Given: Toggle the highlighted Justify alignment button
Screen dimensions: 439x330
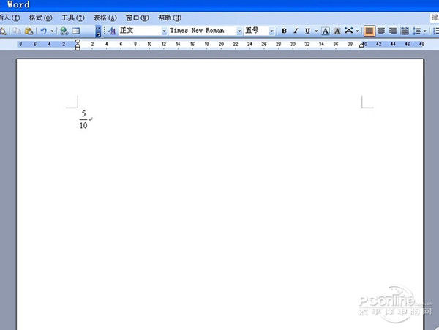Looking at the screenshot, I should 369,31.
